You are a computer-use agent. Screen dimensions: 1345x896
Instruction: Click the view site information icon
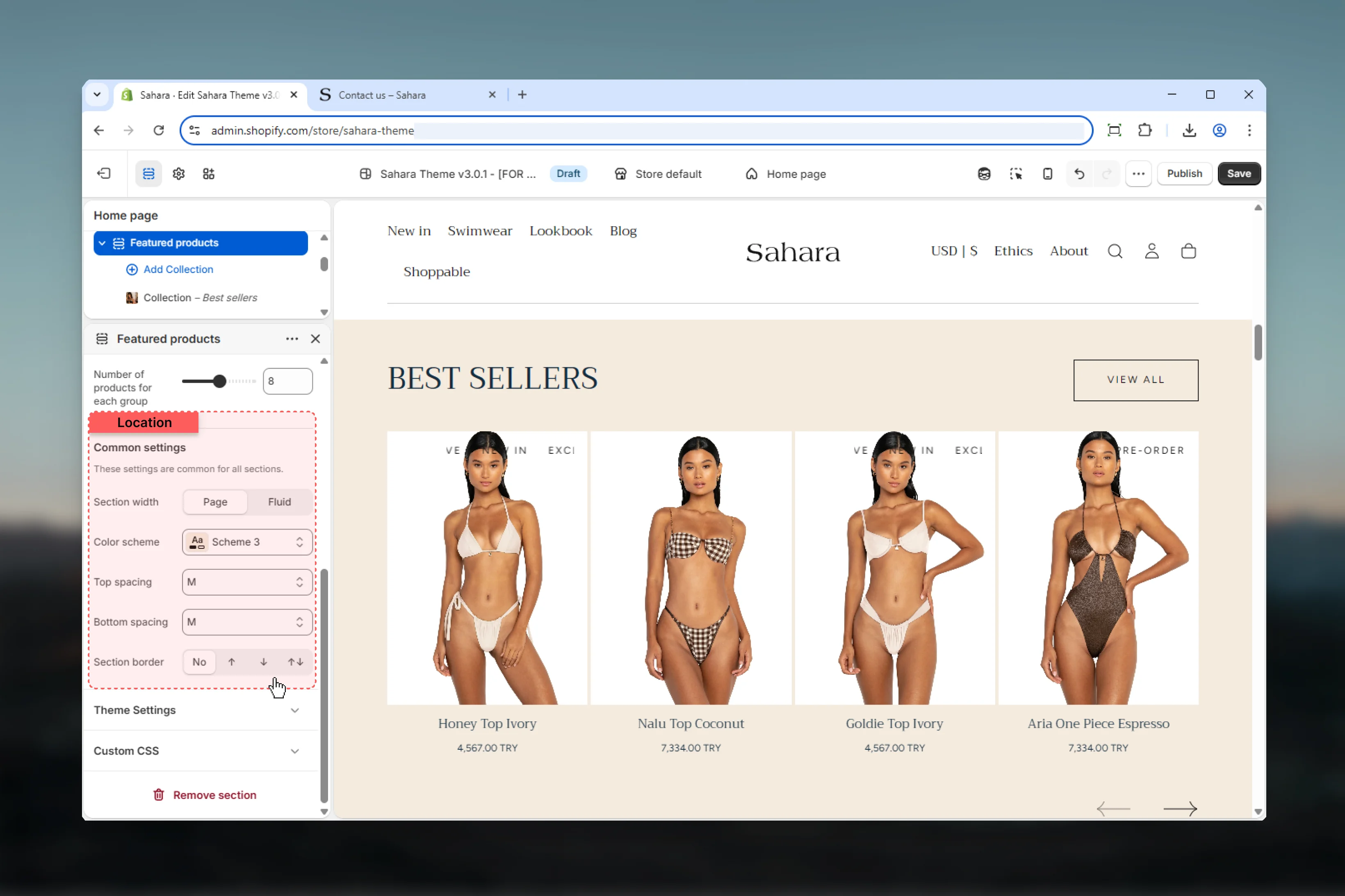click(194, 130)
